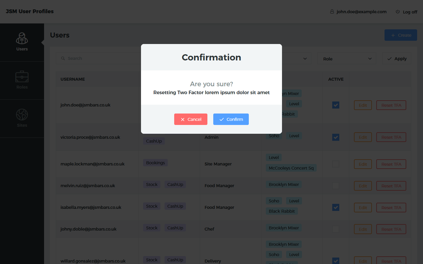
Task: Click the Log off power icon
Action: click(397, 12)
